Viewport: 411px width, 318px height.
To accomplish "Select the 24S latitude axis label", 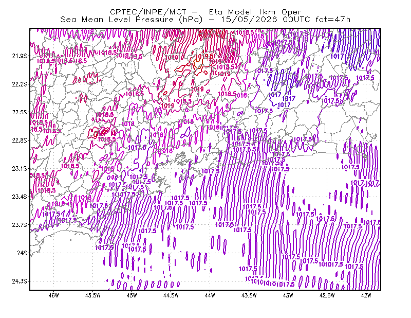I will click(x=22, y=253).
